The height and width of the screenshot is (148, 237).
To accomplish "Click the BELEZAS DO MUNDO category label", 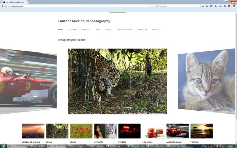I will click(x=31, y=142).
